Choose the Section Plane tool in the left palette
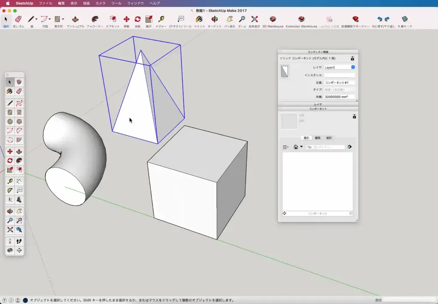 (19, 250)
